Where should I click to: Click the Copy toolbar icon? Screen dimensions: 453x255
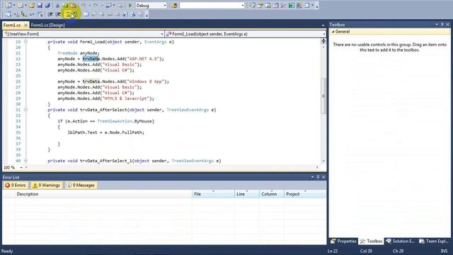point(66,6)
